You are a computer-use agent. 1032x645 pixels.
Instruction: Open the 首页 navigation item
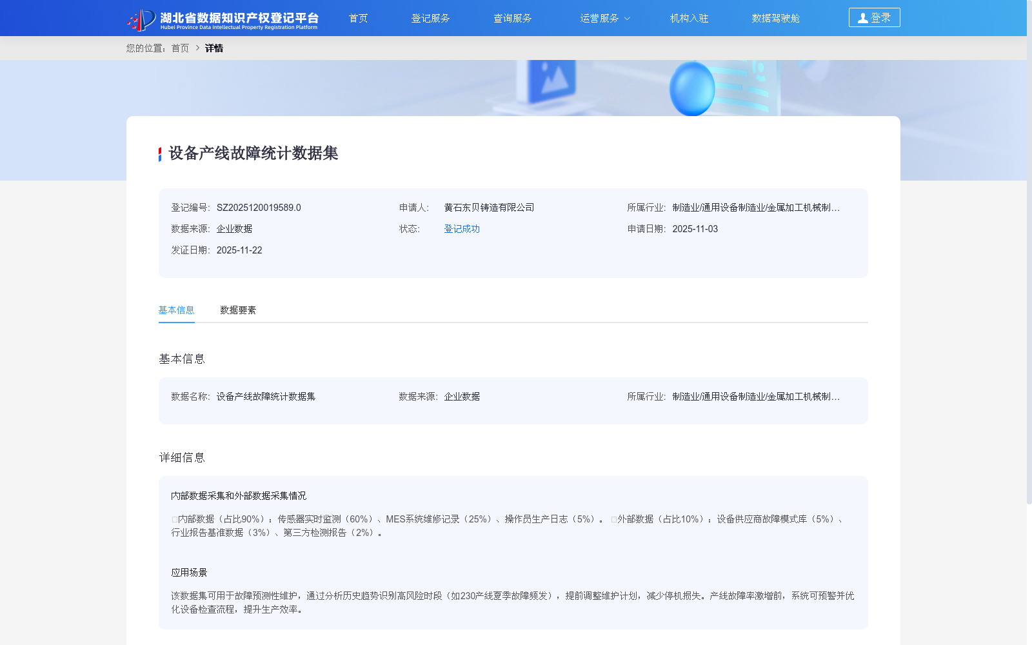click(x=358, y=18)
